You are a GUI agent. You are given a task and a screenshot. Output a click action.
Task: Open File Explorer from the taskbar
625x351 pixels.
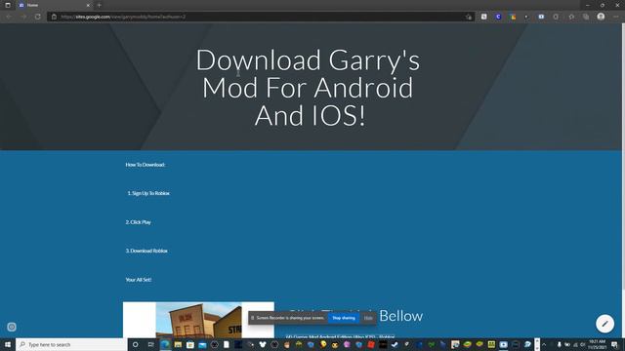[178, 344]
